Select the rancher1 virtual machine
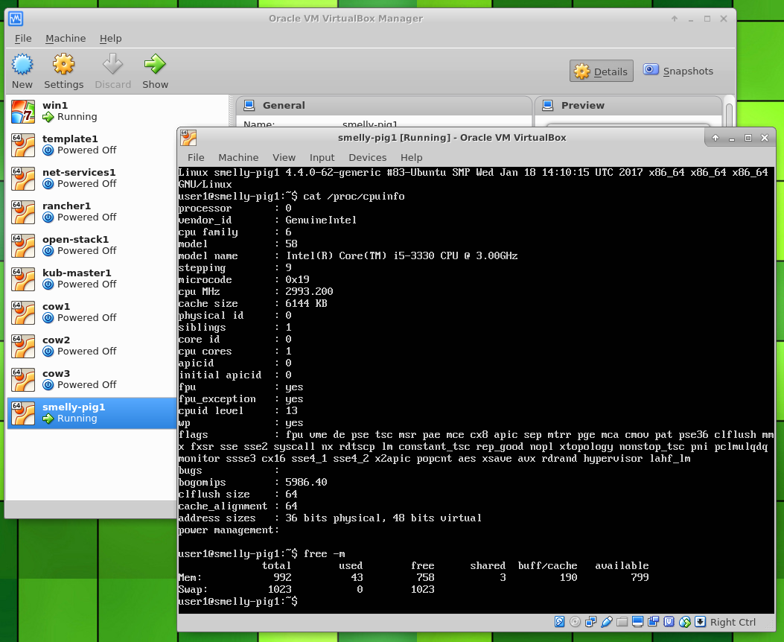This screenshot has height=642, width=784. click(x=92, y=212)
